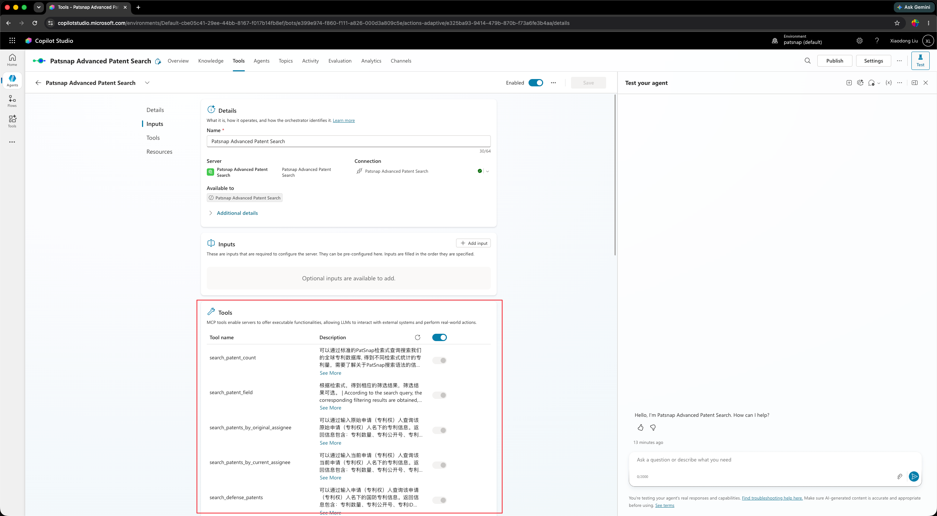Switch to the Channels tab
Screen dimensions: 937x516
[401, 61]
